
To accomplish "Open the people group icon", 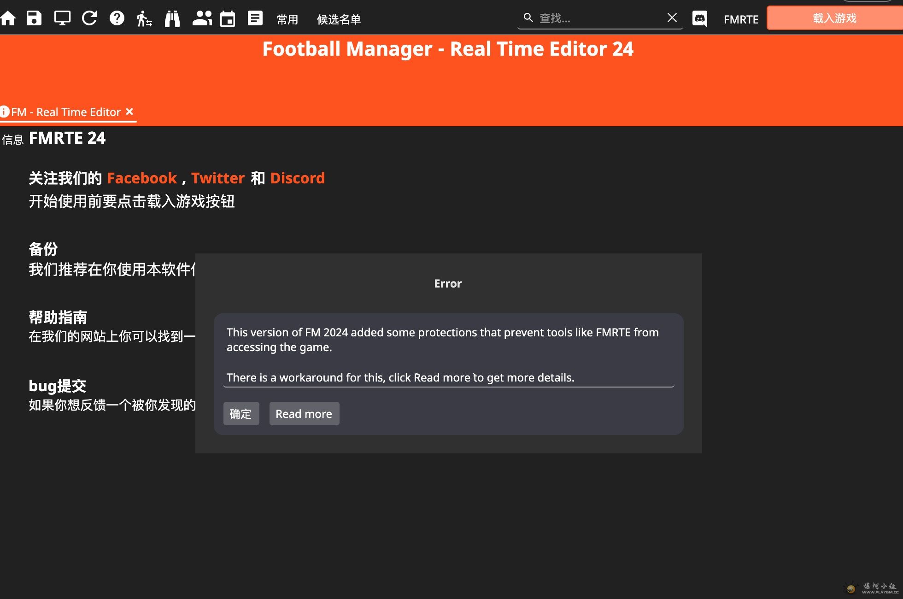I will click(x=202, y=18).
